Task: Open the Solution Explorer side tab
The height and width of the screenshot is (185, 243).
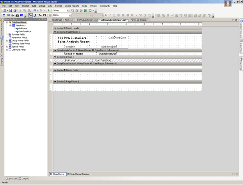Action: pos(241,29)
